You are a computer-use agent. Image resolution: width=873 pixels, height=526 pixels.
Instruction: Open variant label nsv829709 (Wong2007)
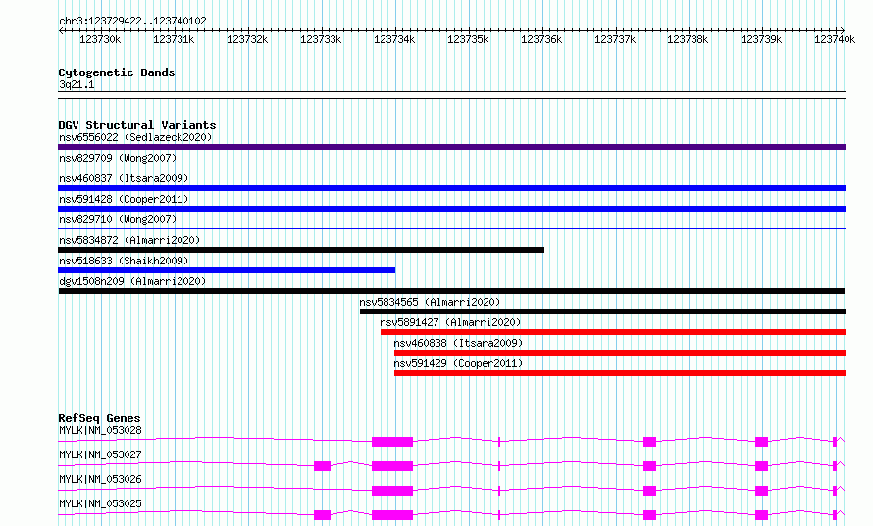tap(118, 158)
